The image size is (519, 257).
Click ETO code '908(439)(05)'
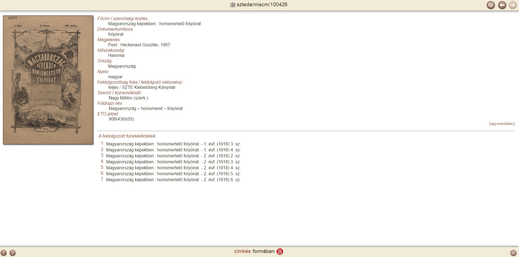pos(121,119)
